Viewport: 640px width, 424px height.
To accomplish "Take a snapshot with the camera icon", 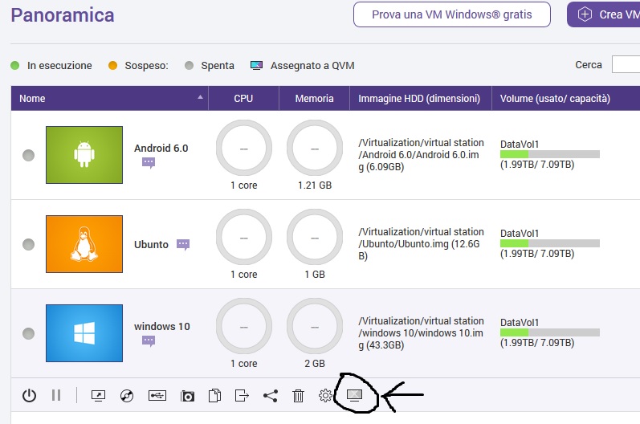I will (187, 396).
